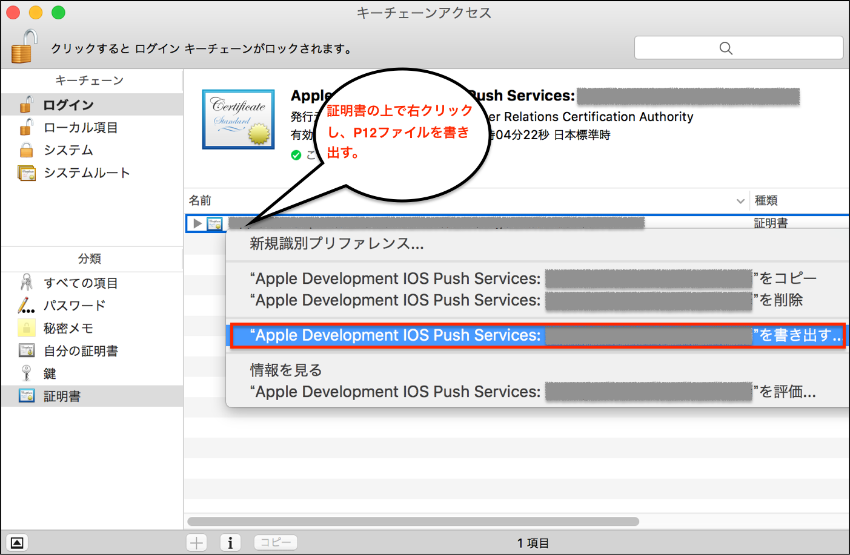Click the + button to add an item
This screenshot has height=555, width=850.
pos(196,542)
